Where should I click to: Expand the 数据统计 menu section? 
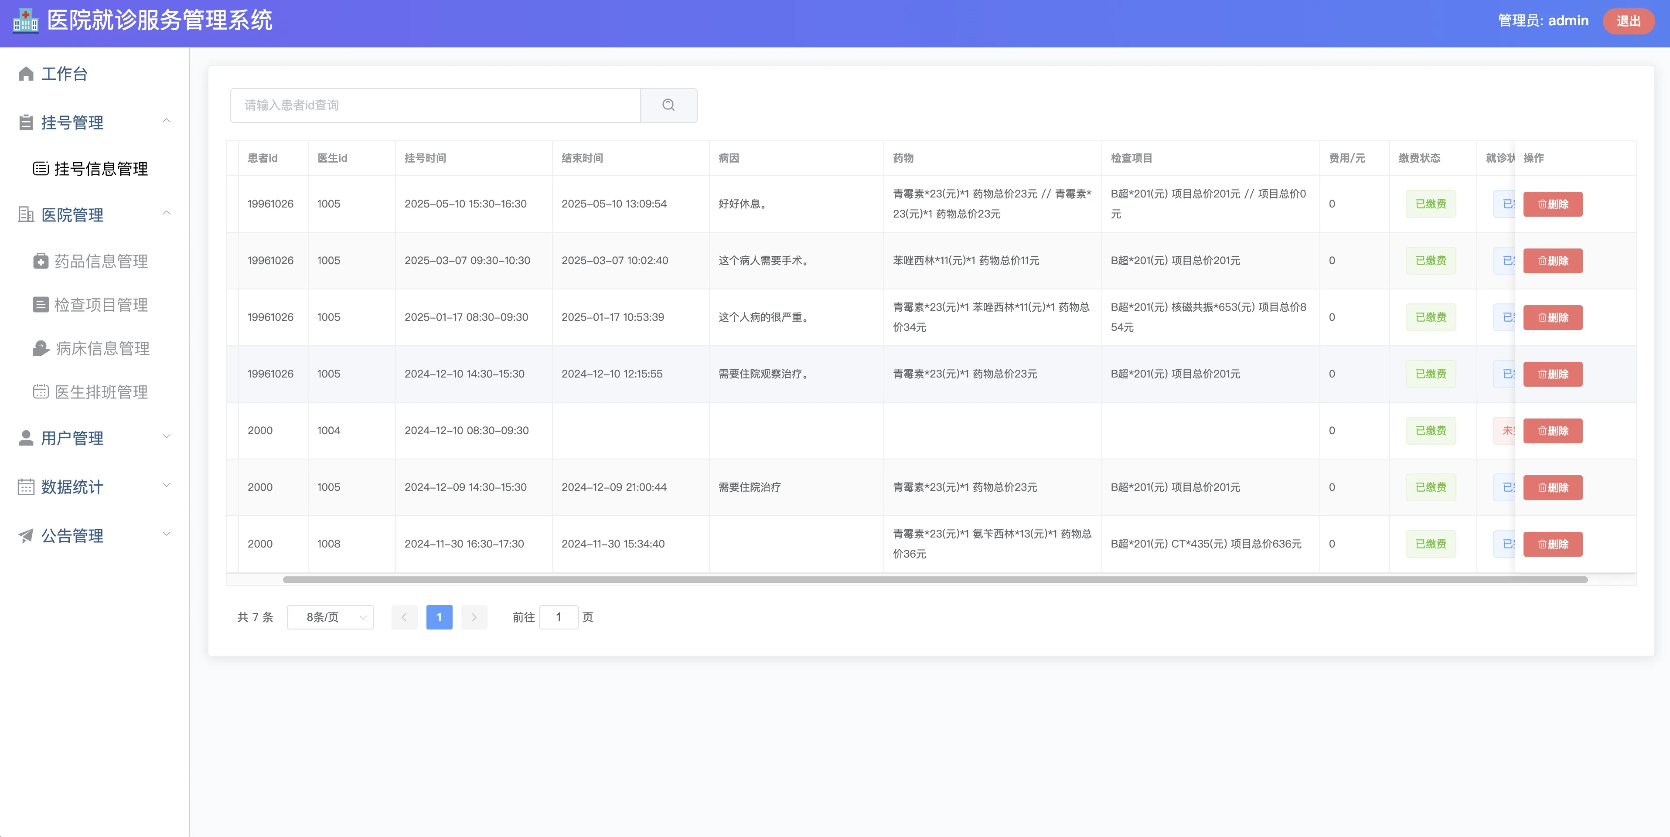pos(167,486)
